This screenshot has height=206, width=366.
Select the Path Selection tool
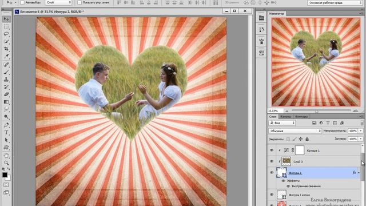(x=6, y=140)
